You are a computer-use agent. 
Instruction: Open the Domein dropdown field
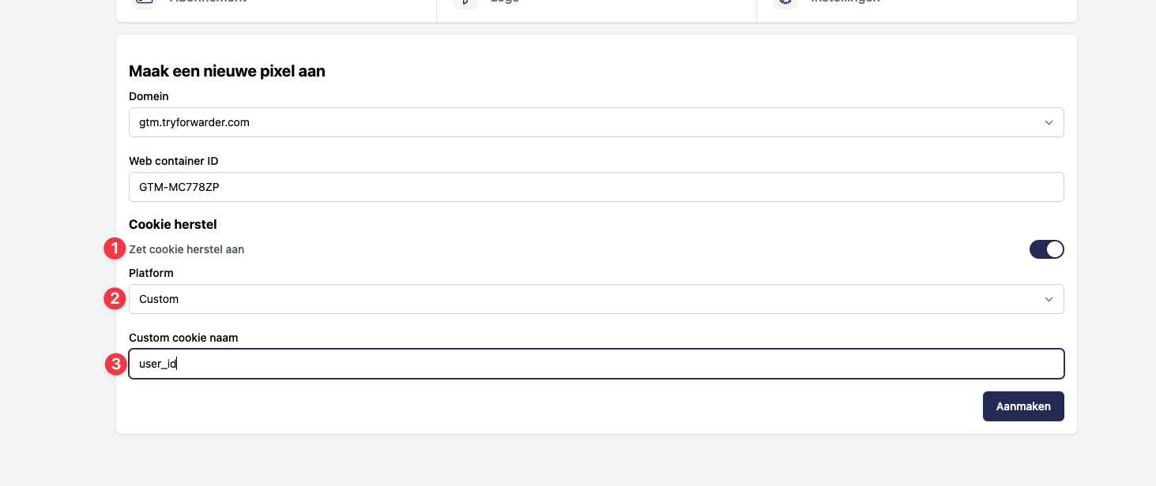[x=585, y=122]
